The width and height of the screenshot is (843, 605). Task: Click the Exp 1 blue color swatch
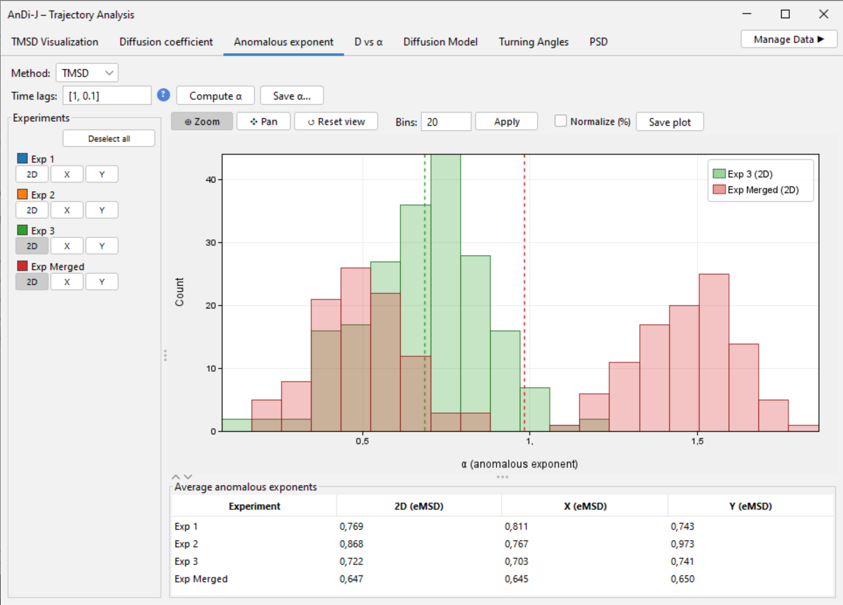[23, 159]
